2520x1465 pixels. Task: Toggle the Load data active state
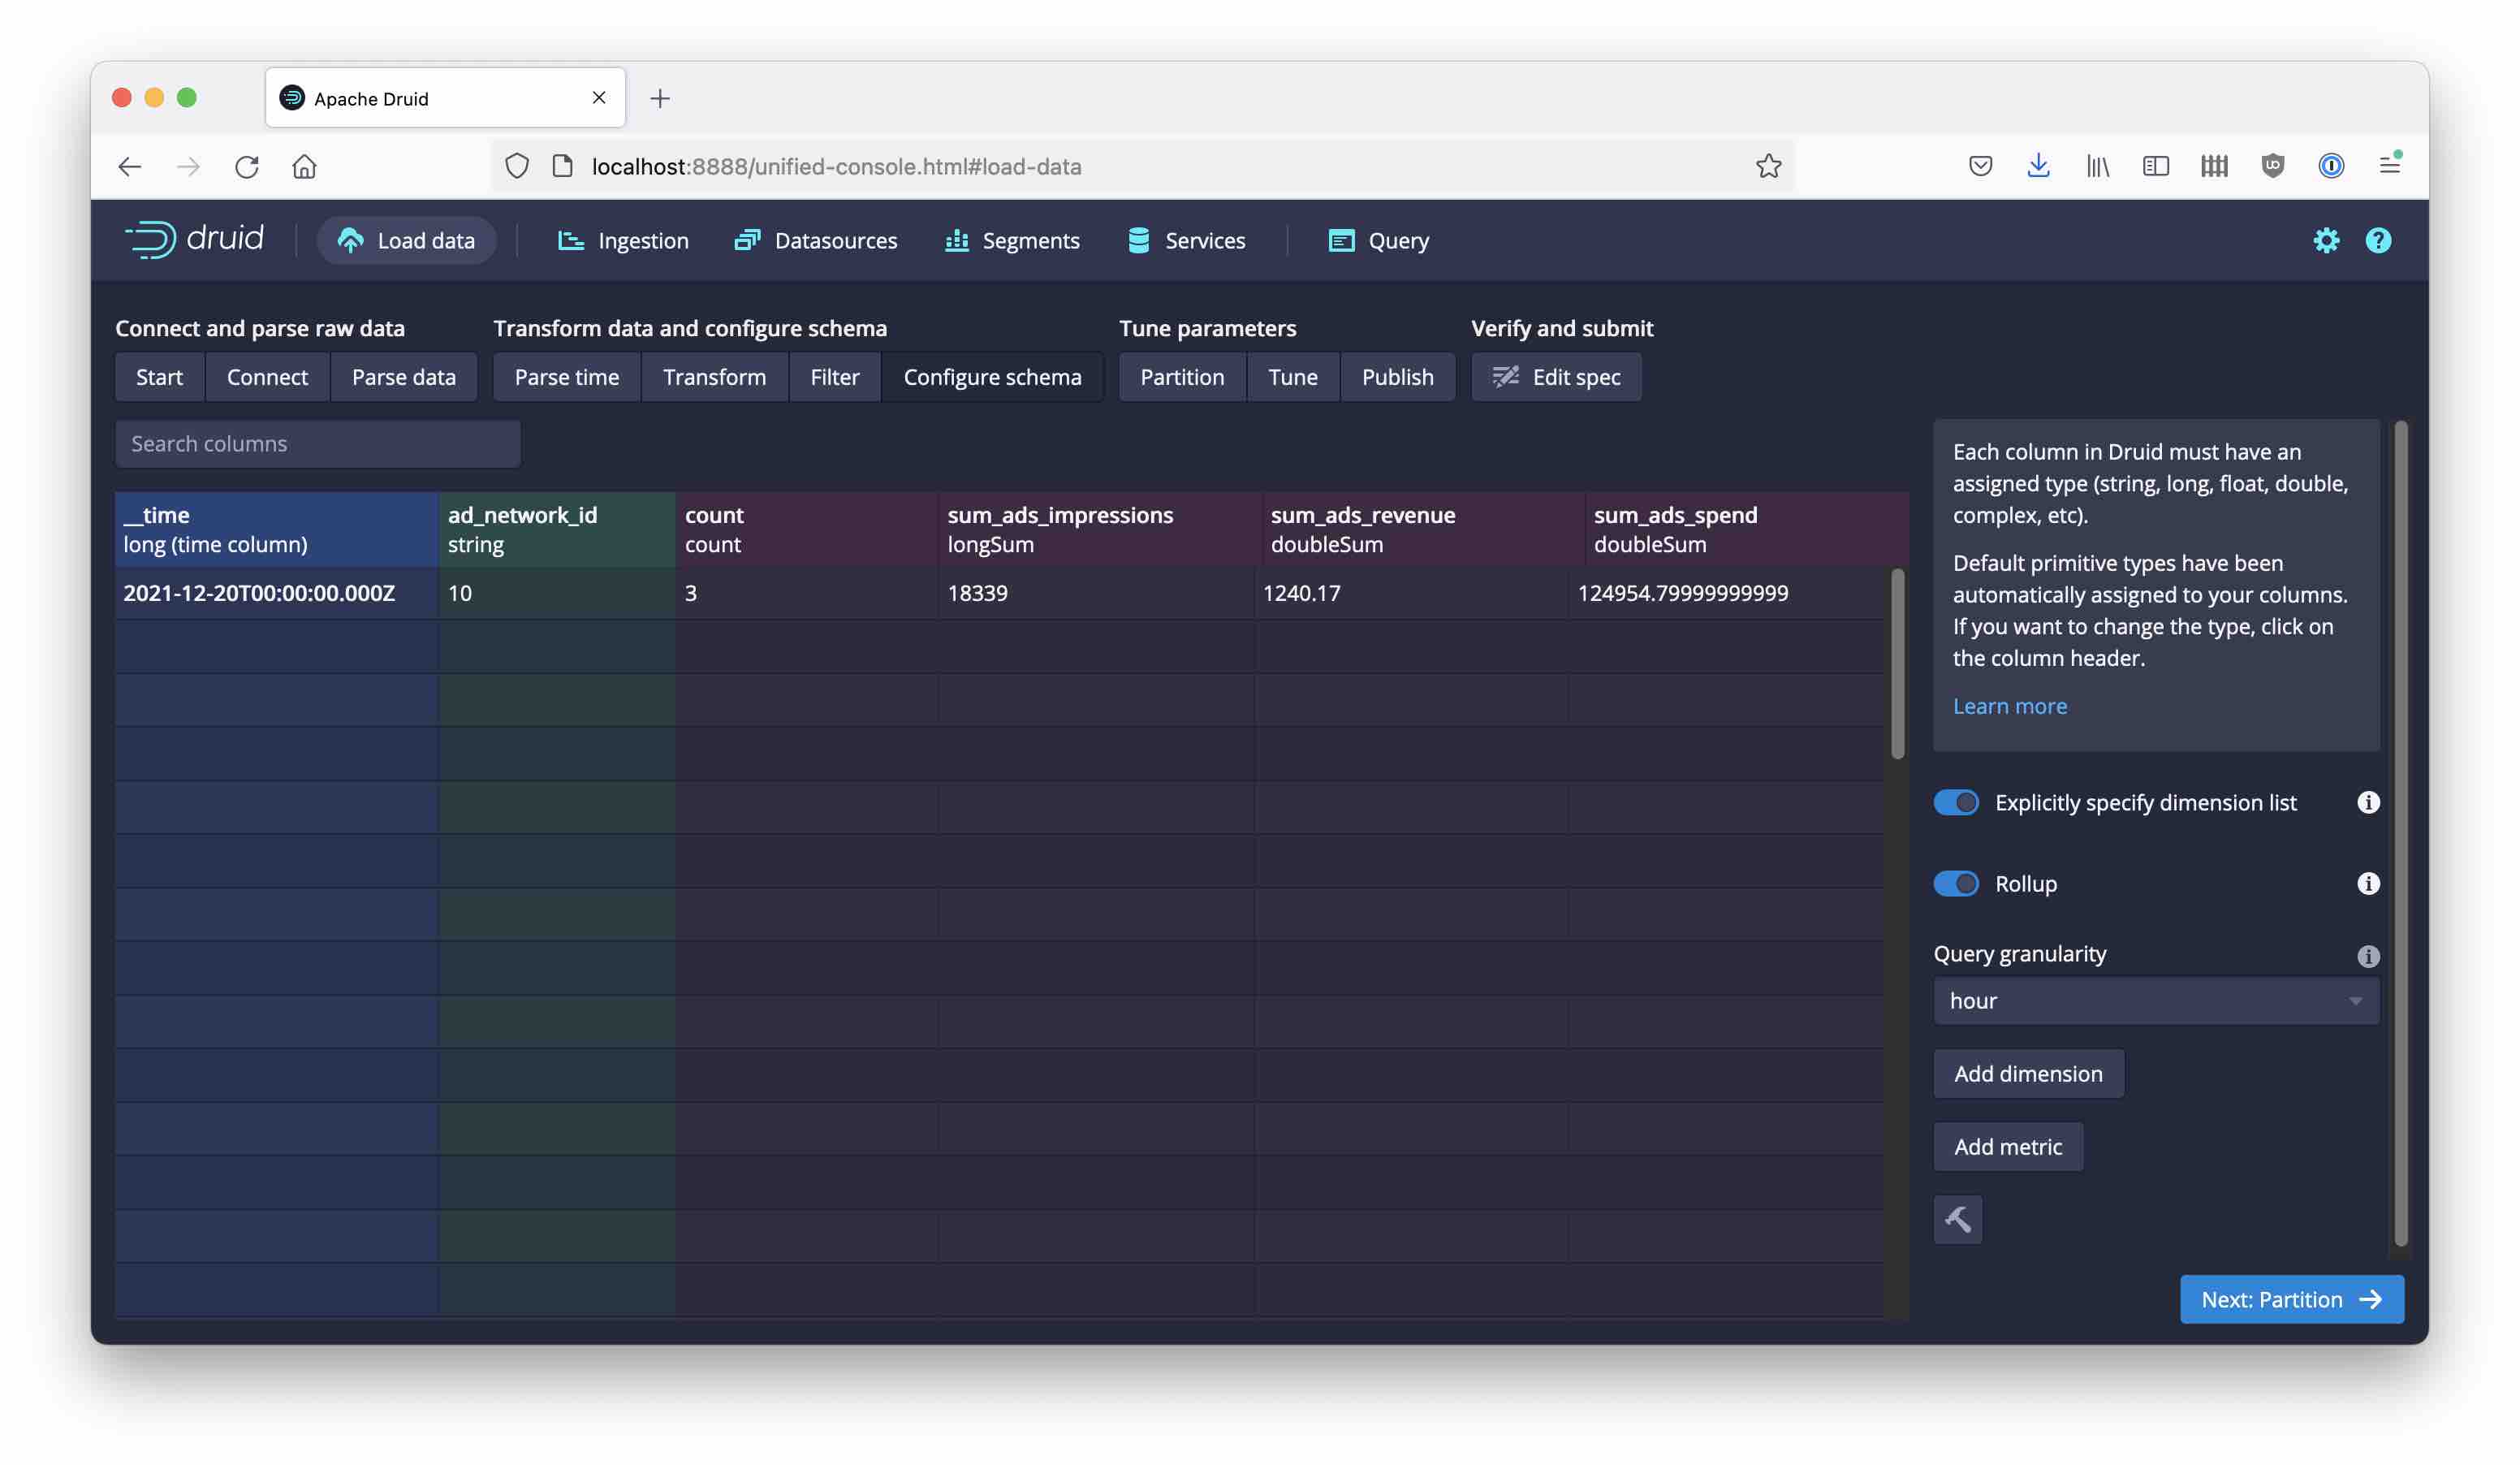pyautogui.click(x=406, y=239)
